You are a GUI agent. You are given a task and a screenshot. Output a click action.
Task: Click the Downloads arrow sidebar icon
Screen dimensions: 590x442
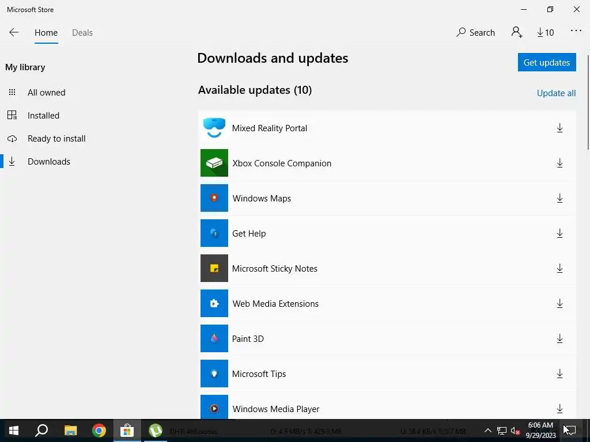pos(12,161)
